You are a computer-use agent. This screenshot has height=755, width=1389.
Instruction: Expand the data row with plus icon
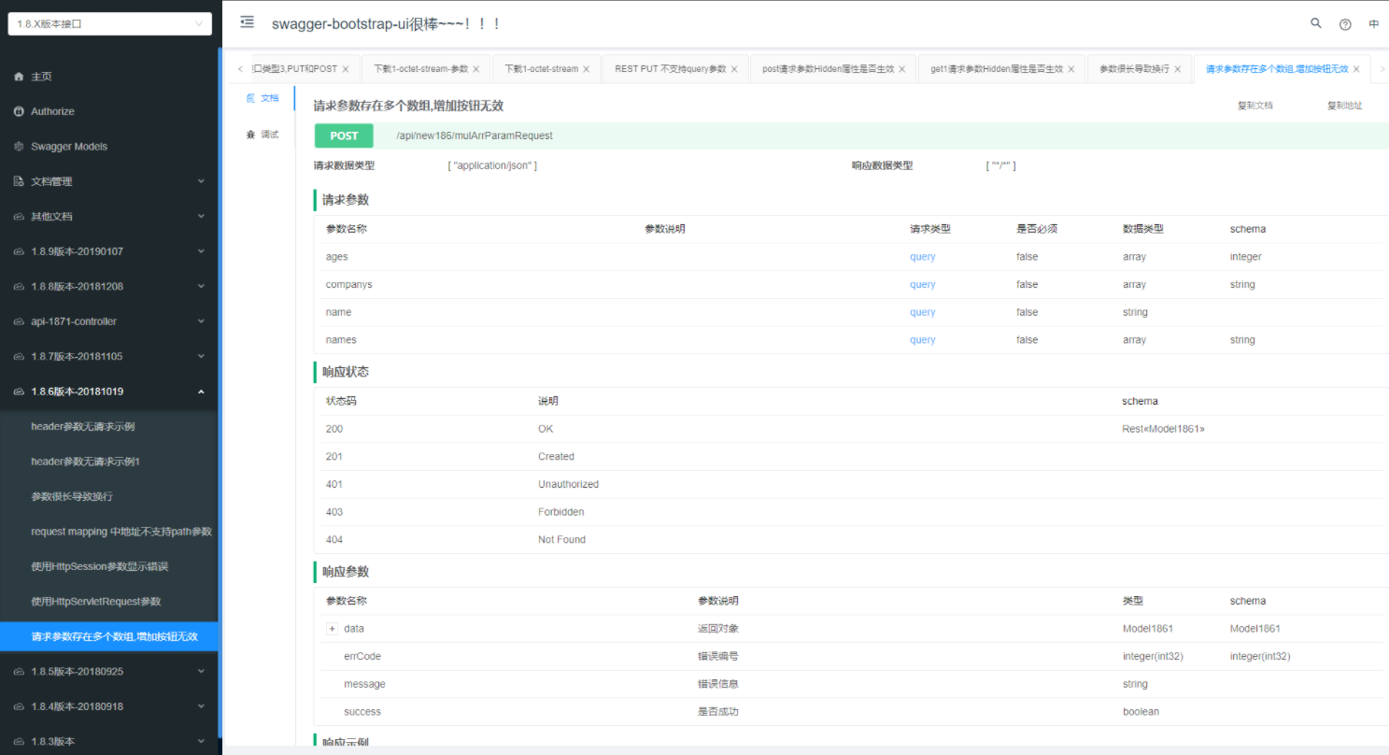(333, 628)
